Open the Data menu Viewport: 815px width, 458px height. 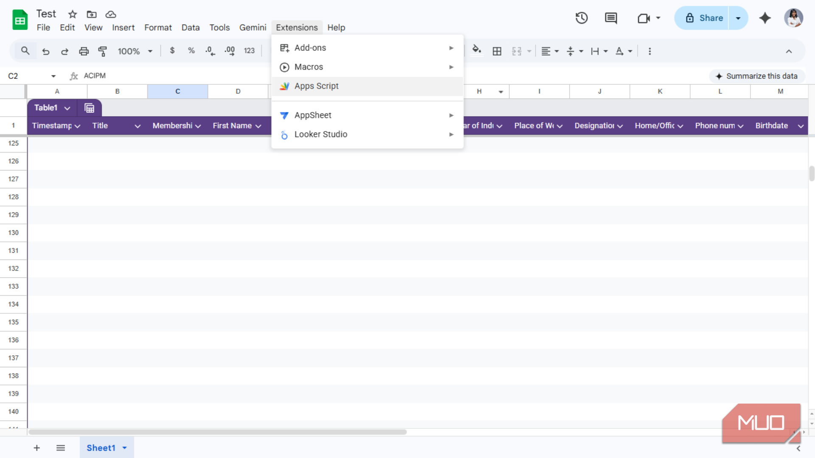tap(190, 28)
